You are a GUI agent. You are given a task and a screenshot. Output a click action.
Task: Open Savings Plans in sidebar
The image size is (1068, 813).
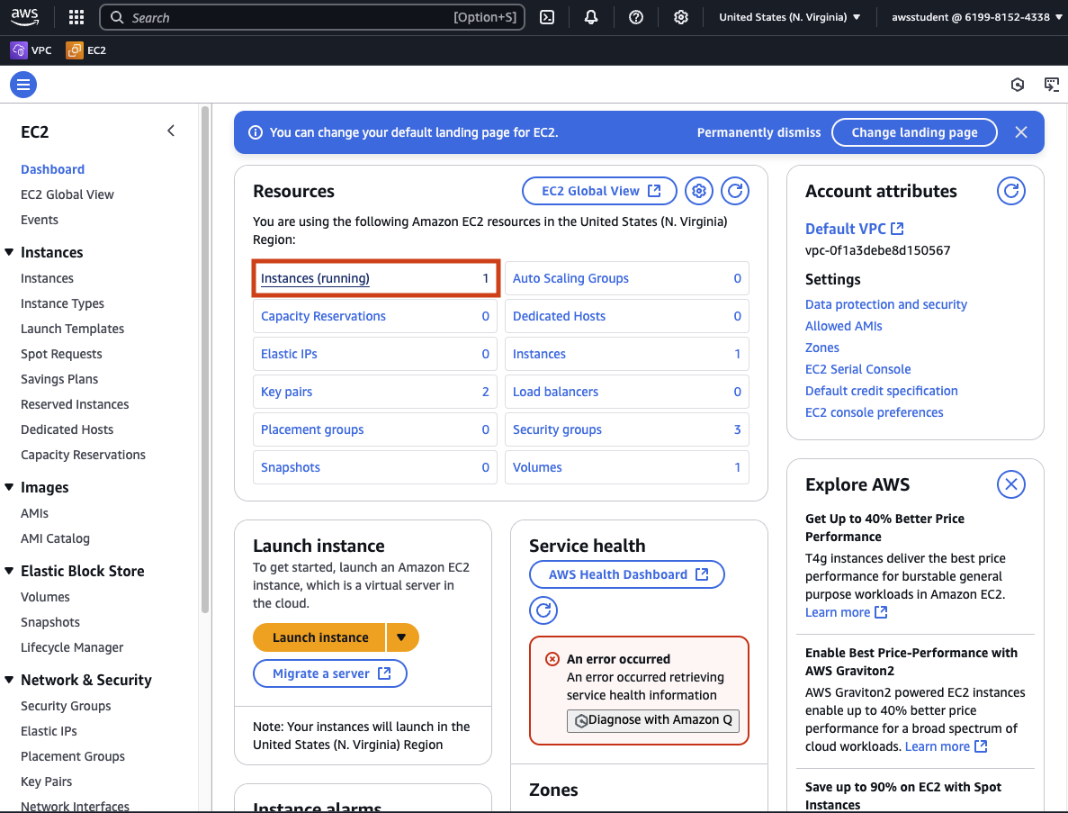point(59,379)
